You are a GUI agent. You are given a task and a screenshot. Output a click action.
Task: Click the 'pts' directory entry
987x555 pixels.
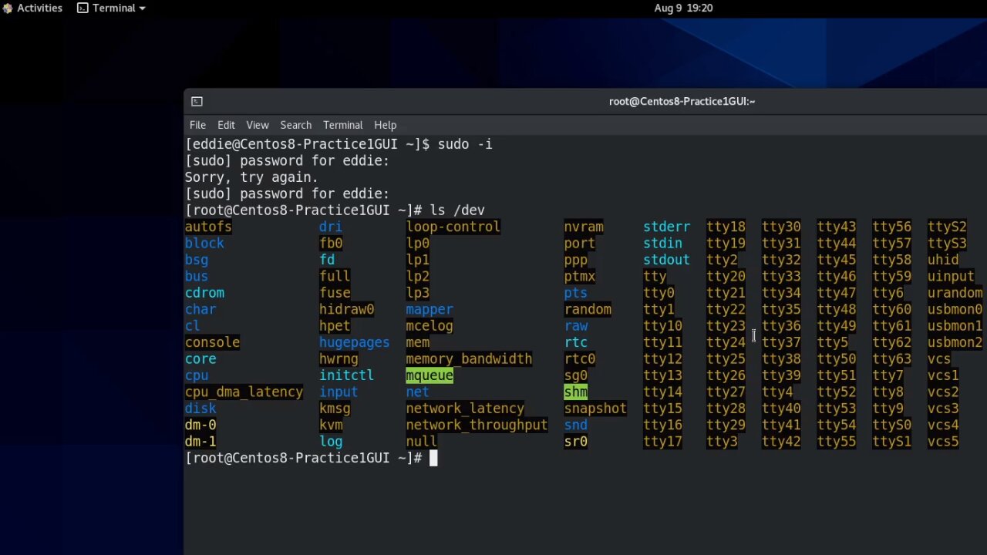[575, 293]
